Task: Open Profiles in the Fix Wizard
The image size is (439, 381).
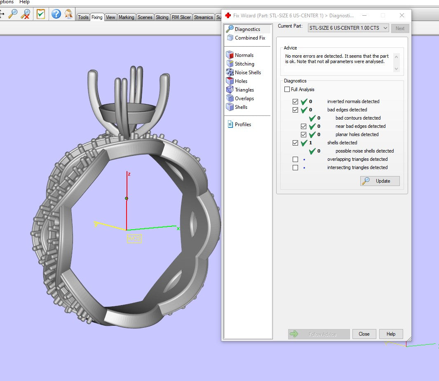Action: [x=243, y=125]
